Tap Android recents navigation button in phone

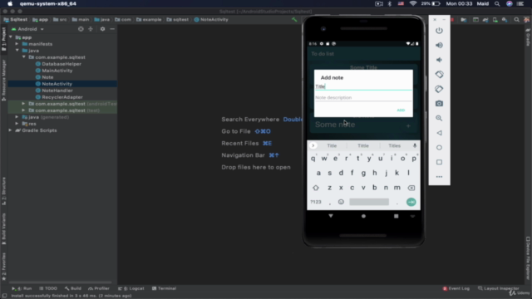click(x=396, y=216)
